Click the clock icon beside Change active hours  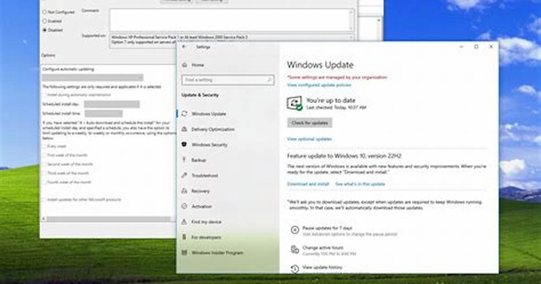click(x=294, y=250)
